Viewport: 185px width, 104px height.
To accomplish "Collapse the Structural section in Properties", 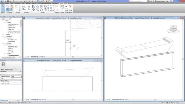I will [21, 75].
